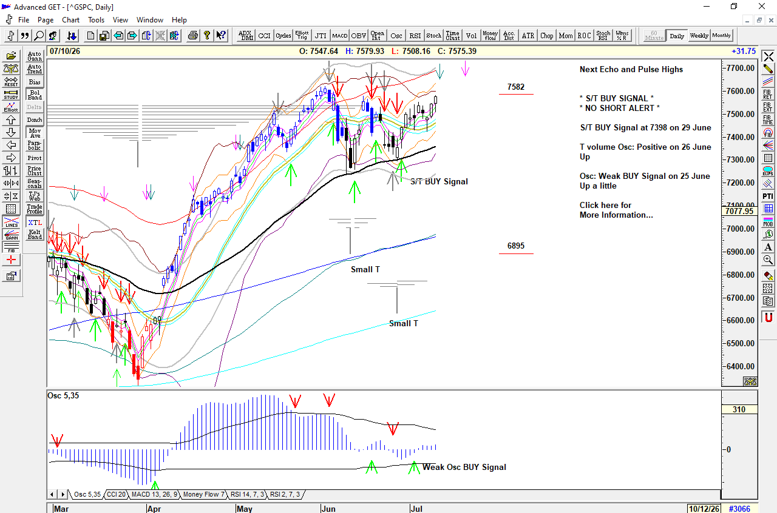Select the LINES drawing tool
Viewport: 777px width, 513px height.
[11, 222]
